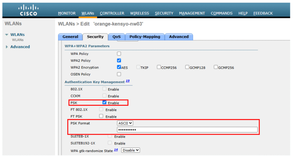Open the Policy-Mapping tab
The height and width of the screenshot is (158, 294).
tap(145, 37)
